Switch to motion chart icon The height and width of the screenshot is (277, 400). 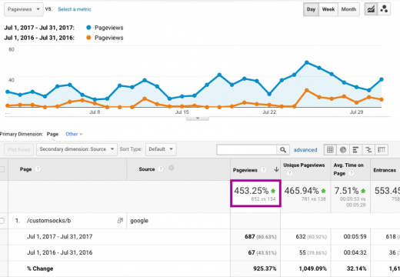pos(384,9)
